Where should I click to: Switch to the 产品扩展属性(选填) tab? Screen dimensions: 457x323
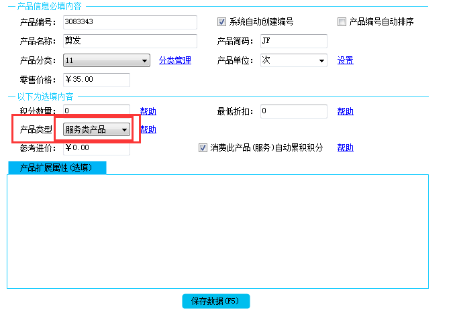56,167
